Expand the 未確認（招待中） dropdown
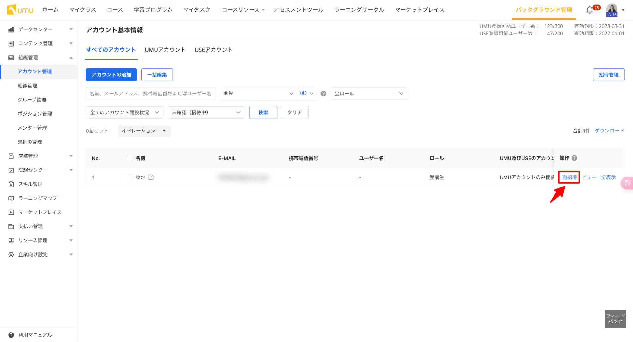 point(206,112)
